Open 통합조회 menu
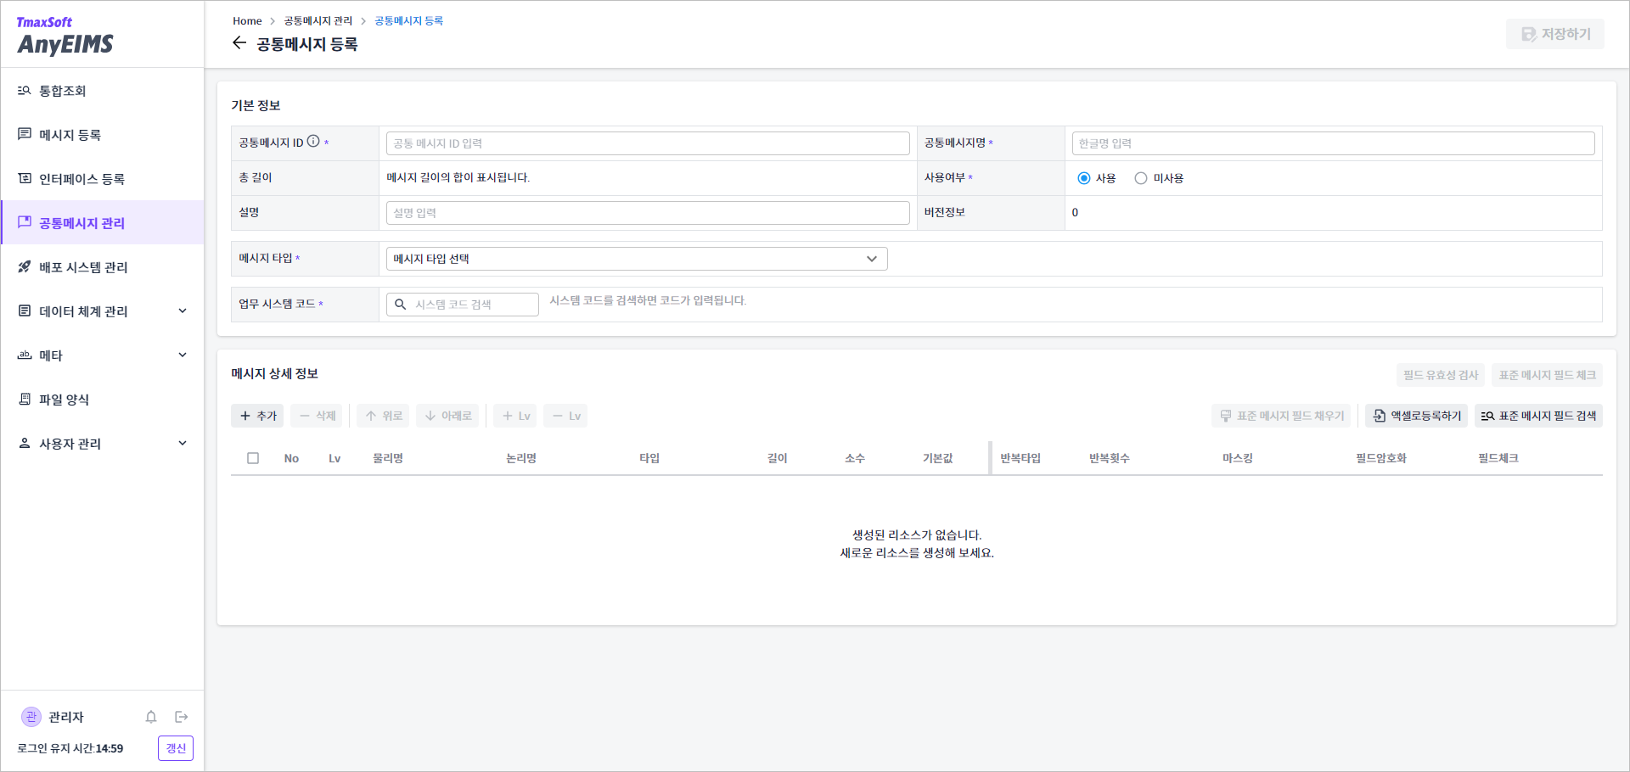 tap(102, 91)
